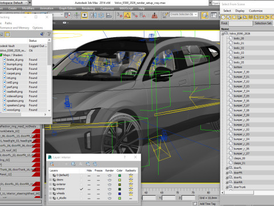Toggle the 3D Snaps icon

[x=120, y=15]
